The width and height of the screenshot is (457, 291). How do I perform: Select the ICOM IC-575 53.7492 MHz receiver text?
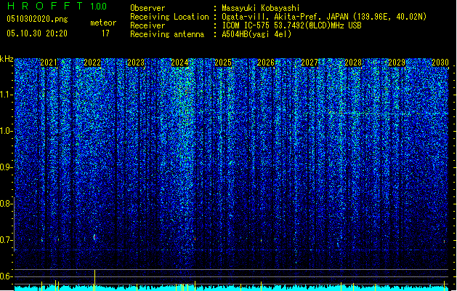(x=291, y=25)
